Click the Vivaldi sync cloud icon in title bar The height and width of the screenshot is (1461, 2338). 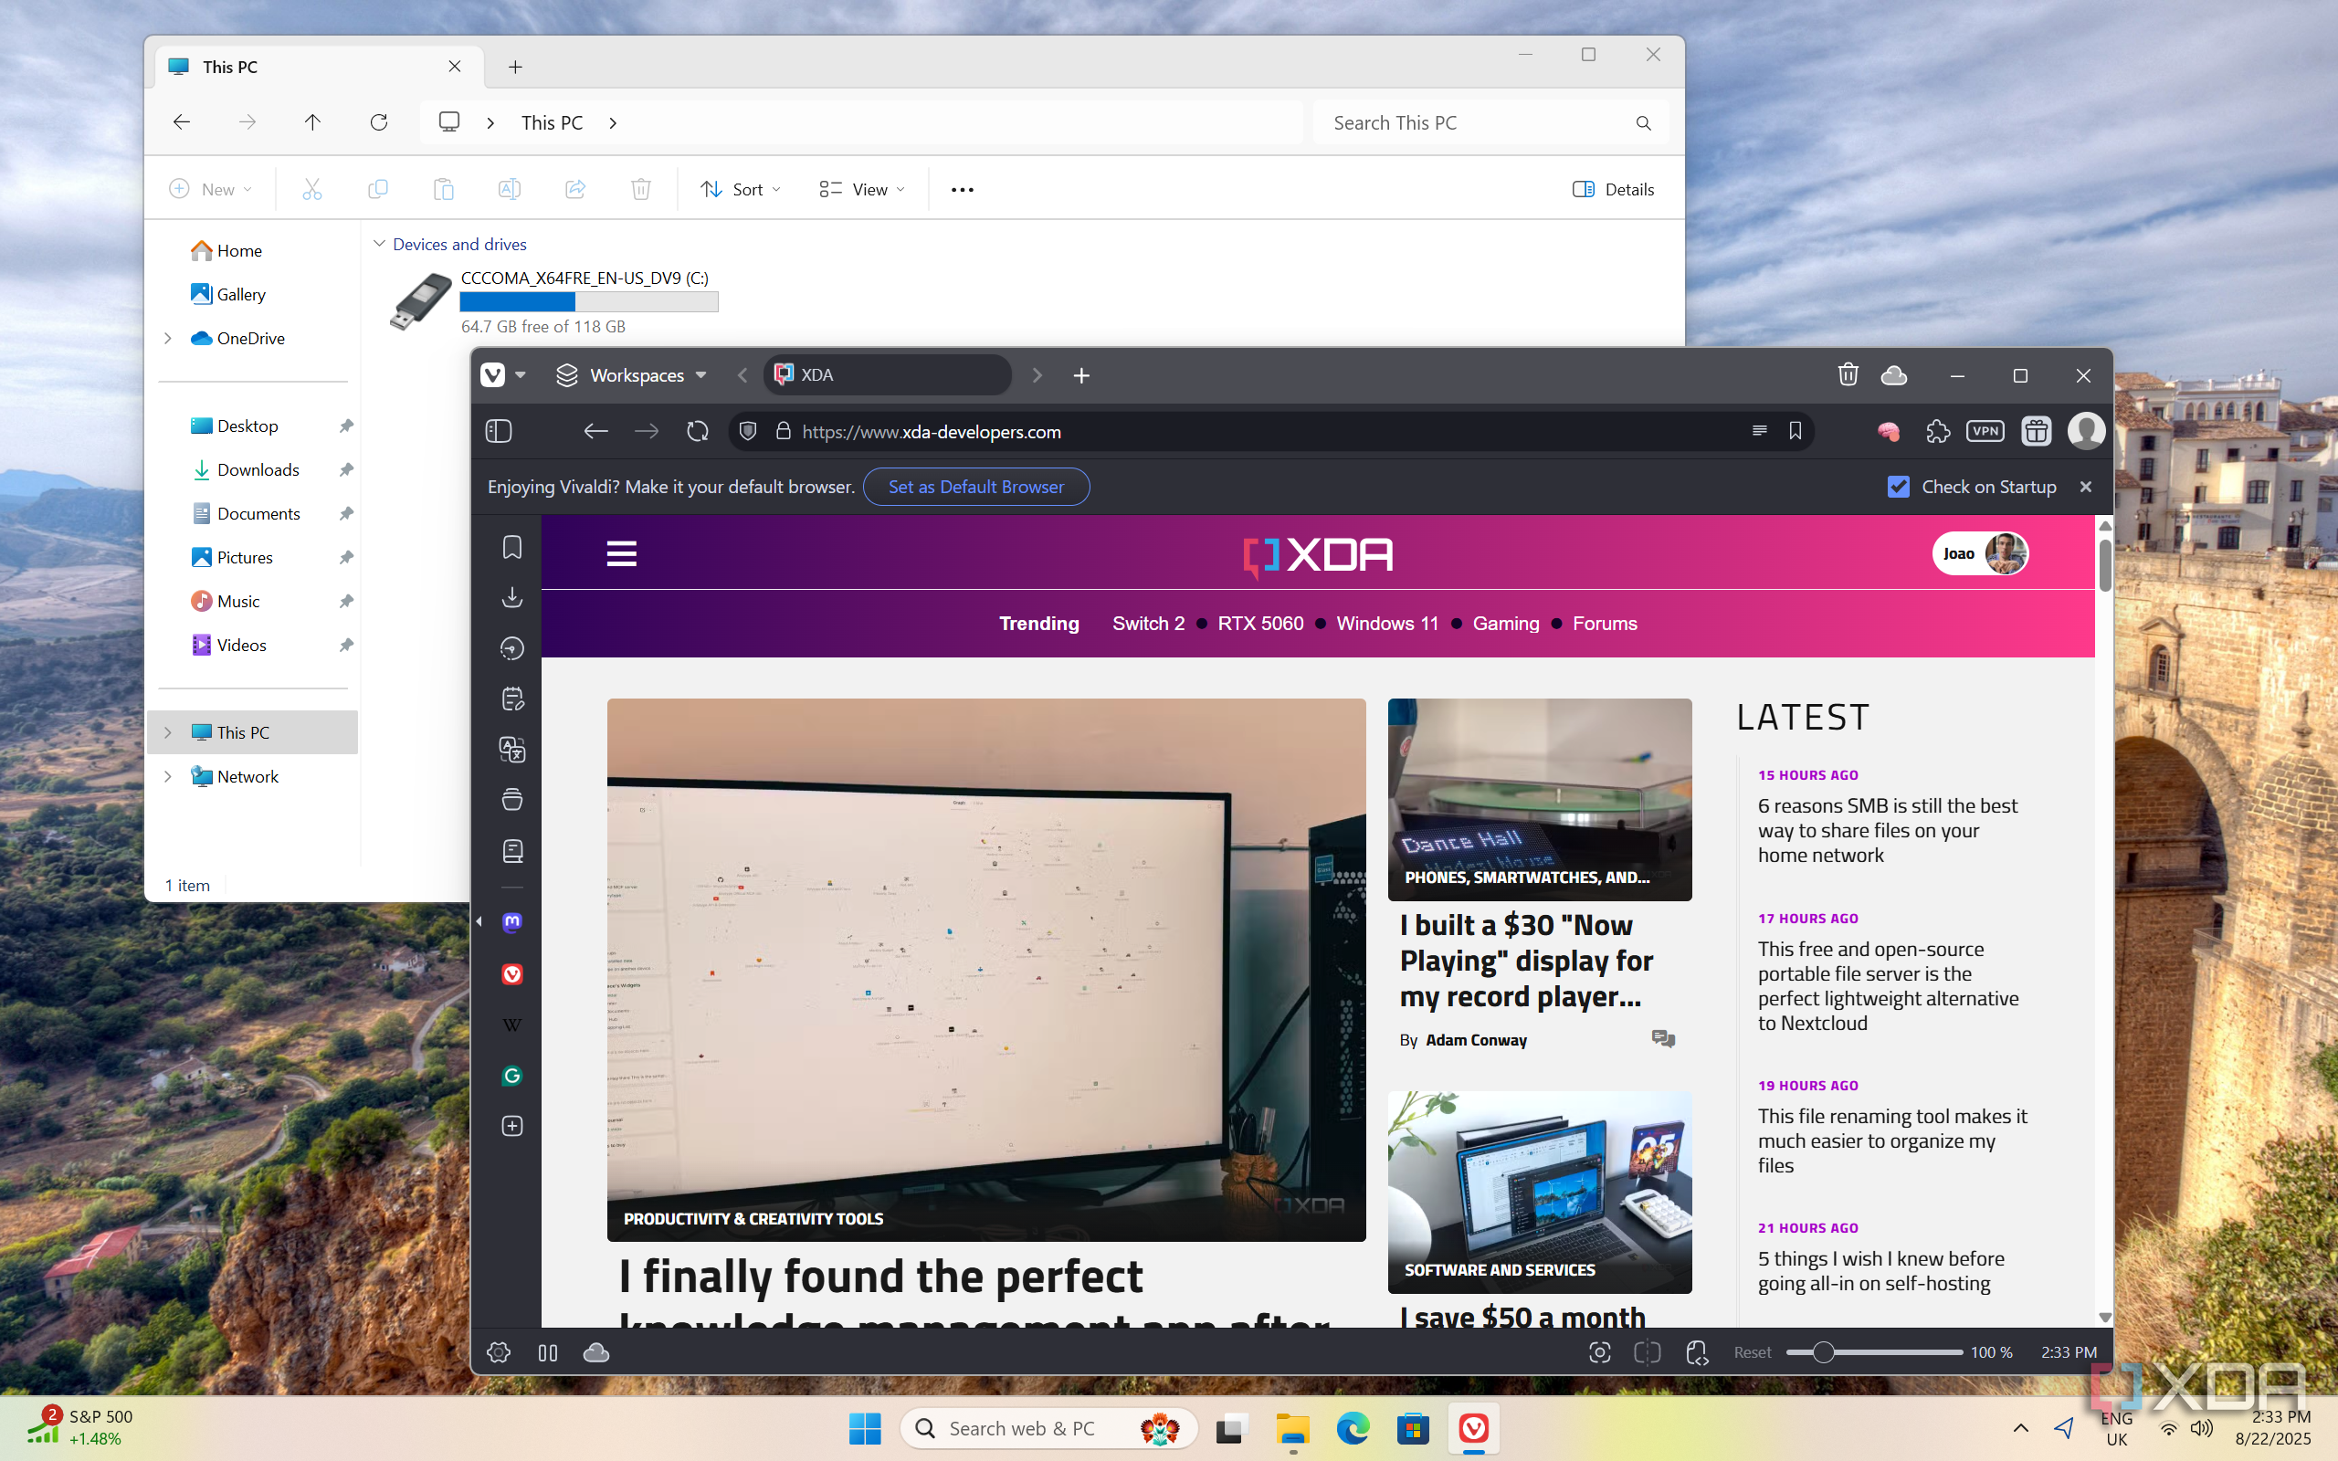pyautogui.click(x=1893, y=375)
